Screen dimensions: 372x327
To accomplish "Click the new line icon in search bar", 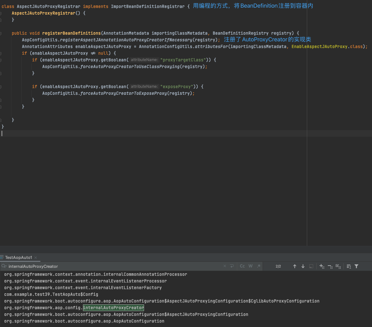I will pos(232,266).
